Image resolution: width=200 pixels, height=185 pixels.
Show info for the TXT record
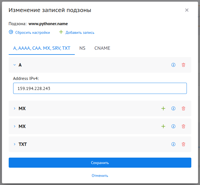tap(173, 144)
